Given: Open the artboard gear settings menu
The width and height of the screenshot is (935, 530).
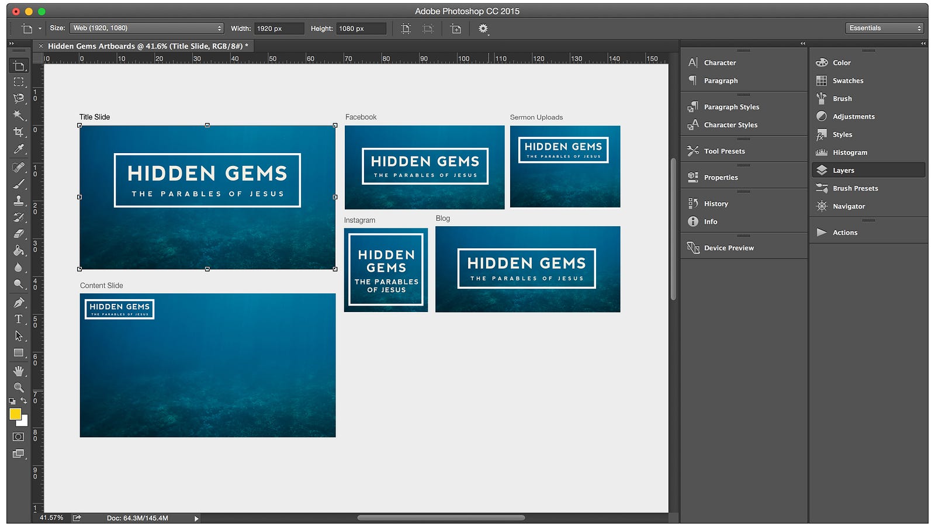Looking at the screenshot, I should 483,28.
